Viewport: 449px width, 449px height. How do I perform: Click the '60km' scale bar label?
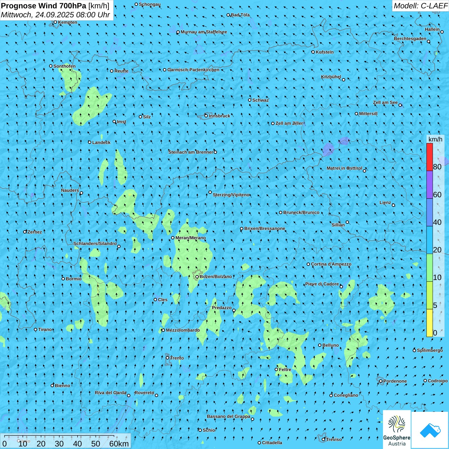pyautogui.click(x=119, y=444)
